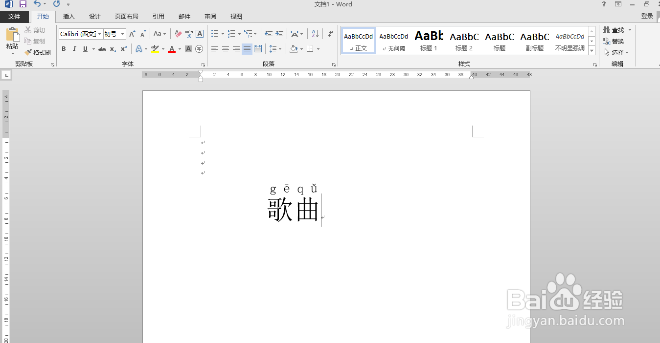Switch to the Page Layout (页面布局) tab
Image resolution: width=660 pixels, height=343 pixels.
tap(127, 17)
